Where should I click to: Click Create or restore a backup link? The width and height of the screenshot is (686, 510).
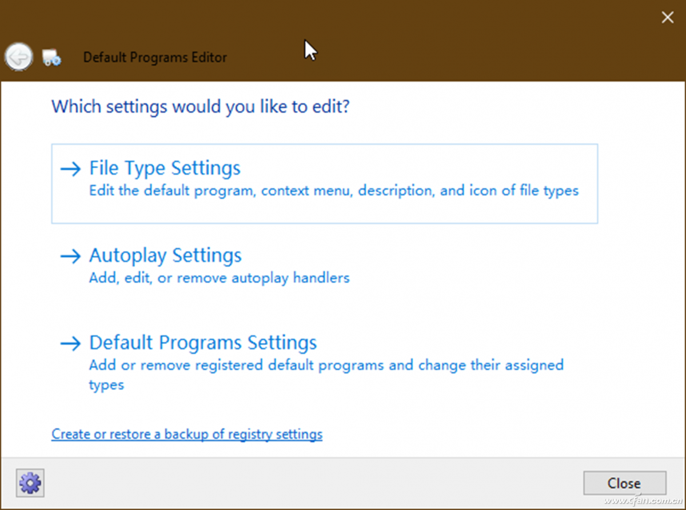click(187, 434)
